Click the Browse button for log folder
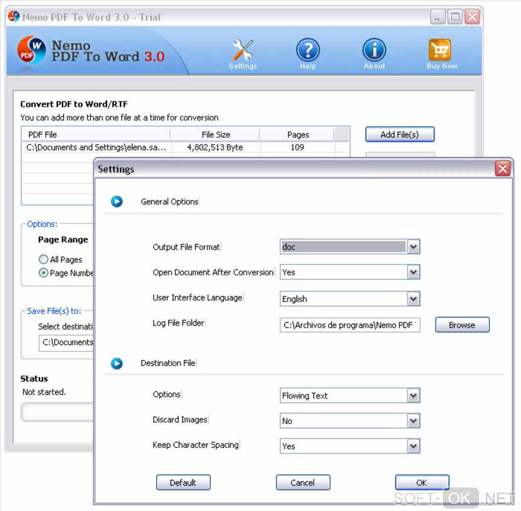The image size is (521, 511). [462, 325]
